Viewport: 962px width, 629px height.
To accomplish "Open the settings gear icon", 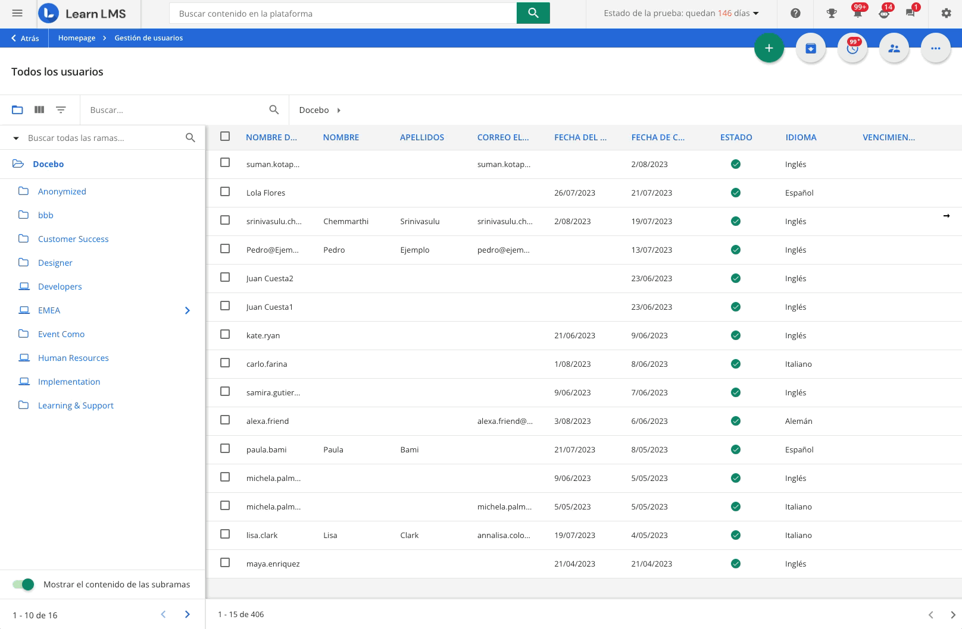I will (x=946, y=13).
